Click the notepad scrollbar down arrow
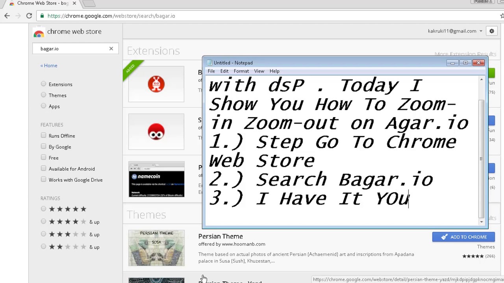Viewport: 504px width, 283px height. click(x=481, y=222)
